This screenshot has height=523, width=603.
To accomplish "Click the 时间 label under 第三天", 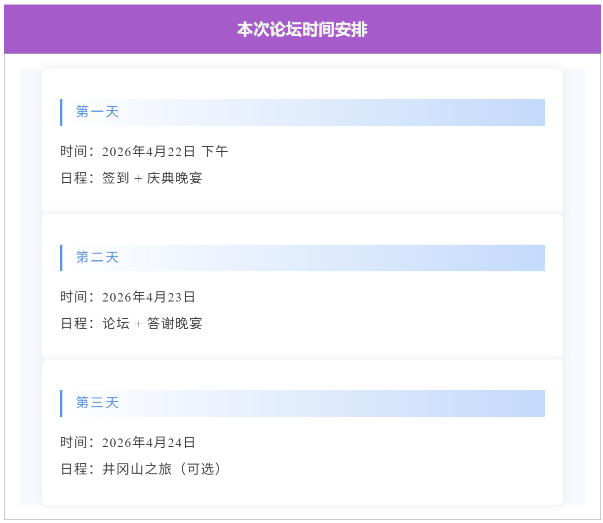I will click(x=74, y=442).
